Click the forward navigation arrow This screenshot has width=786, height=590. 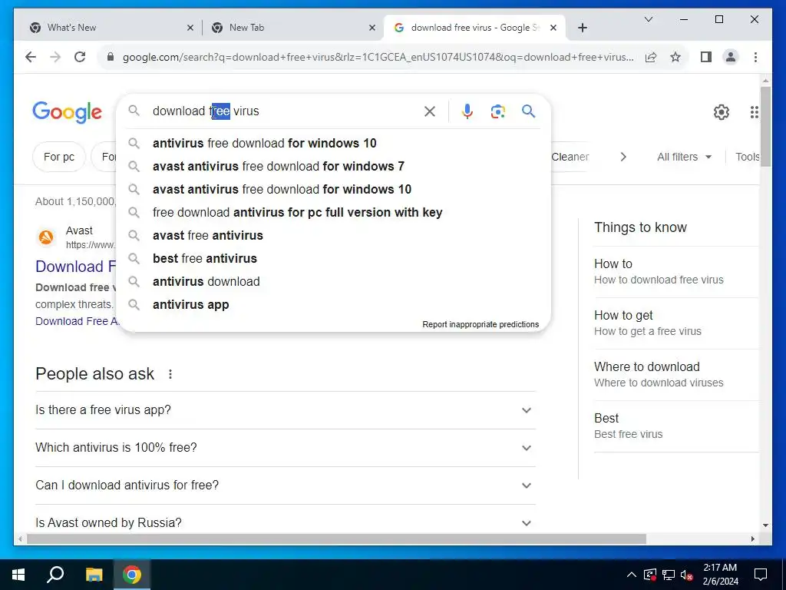point(55,57)
